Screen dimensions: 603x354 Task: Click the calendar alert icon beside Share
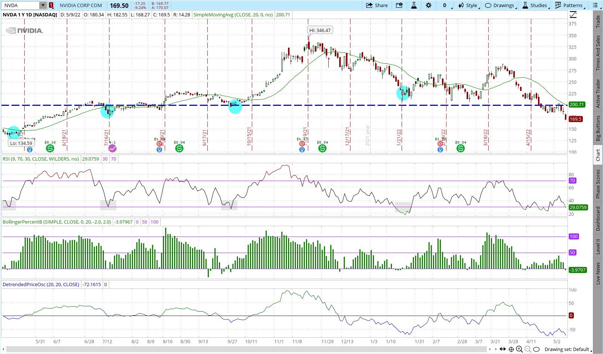399,5
